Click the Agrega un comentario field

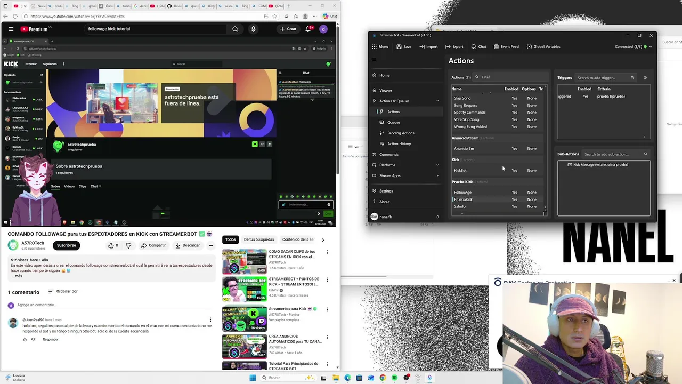coord(115,305)
